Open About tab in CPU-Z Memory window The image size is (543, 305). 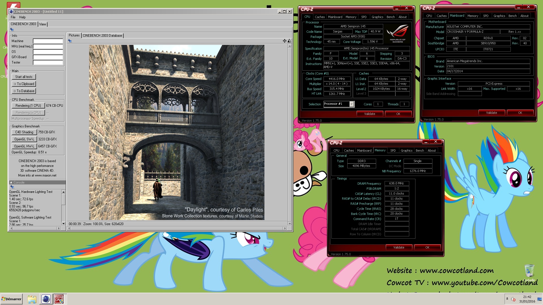[x=432, y=151]
